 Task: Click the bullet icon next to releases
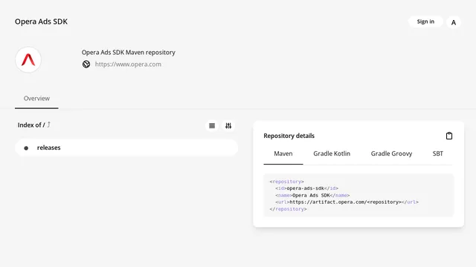pos(26,148)
